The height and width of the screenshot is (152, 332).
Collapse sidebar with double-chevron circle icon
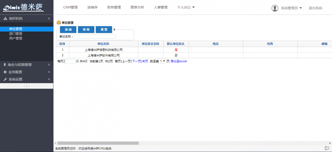click(x=27, y=86)
